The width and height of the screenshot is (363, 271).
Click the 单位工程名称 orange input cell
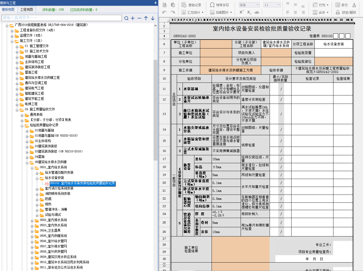click(216, 44)
